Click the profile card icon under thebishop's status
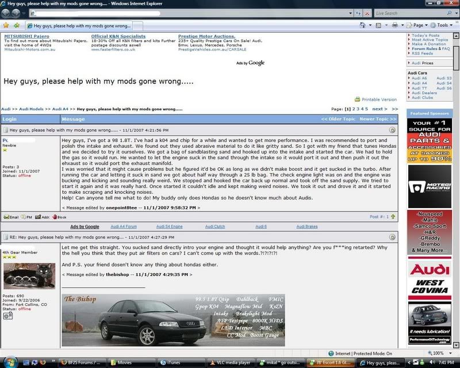Screen dimensions: 460x368 [8, 316]
